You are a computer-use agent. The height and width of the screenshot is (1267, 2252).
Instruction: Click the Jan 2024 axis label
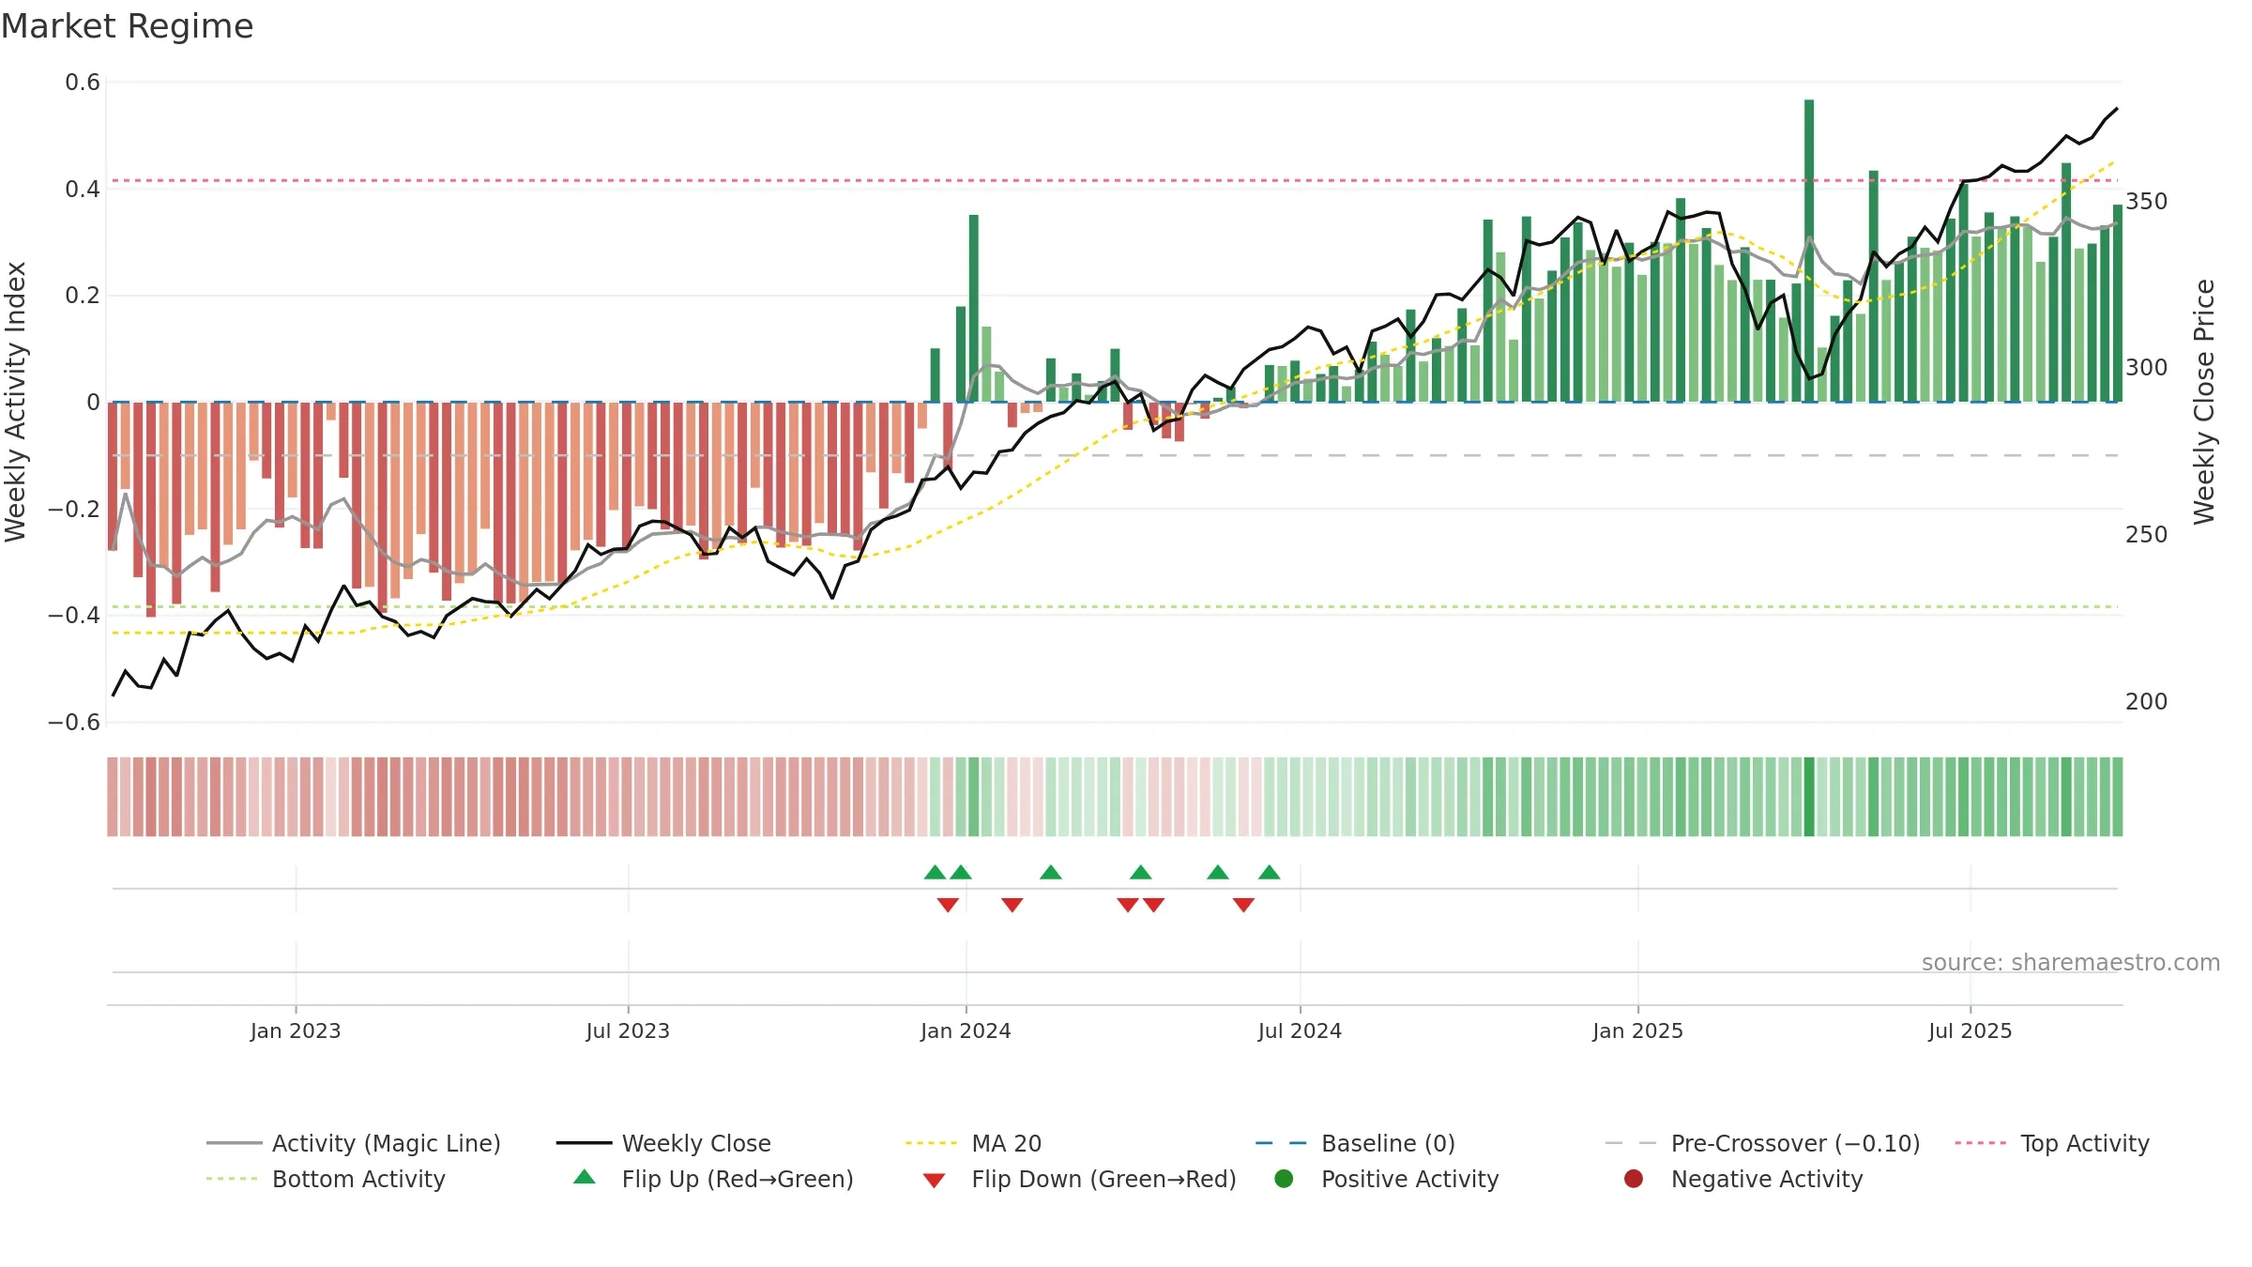coord(966,1031)
